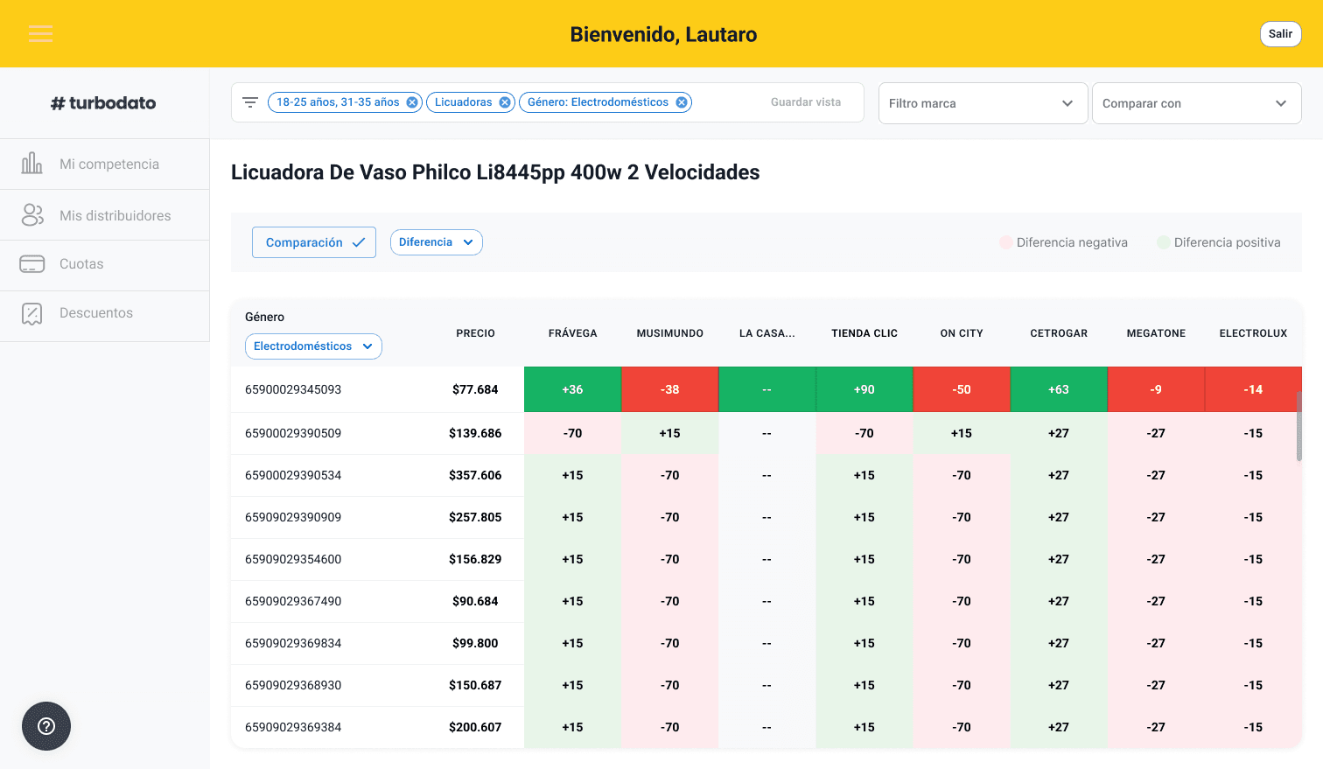Open Mi competencia menu item
Image resolution: width=1323 pixels, height=769 pixels.
(105, 164)
